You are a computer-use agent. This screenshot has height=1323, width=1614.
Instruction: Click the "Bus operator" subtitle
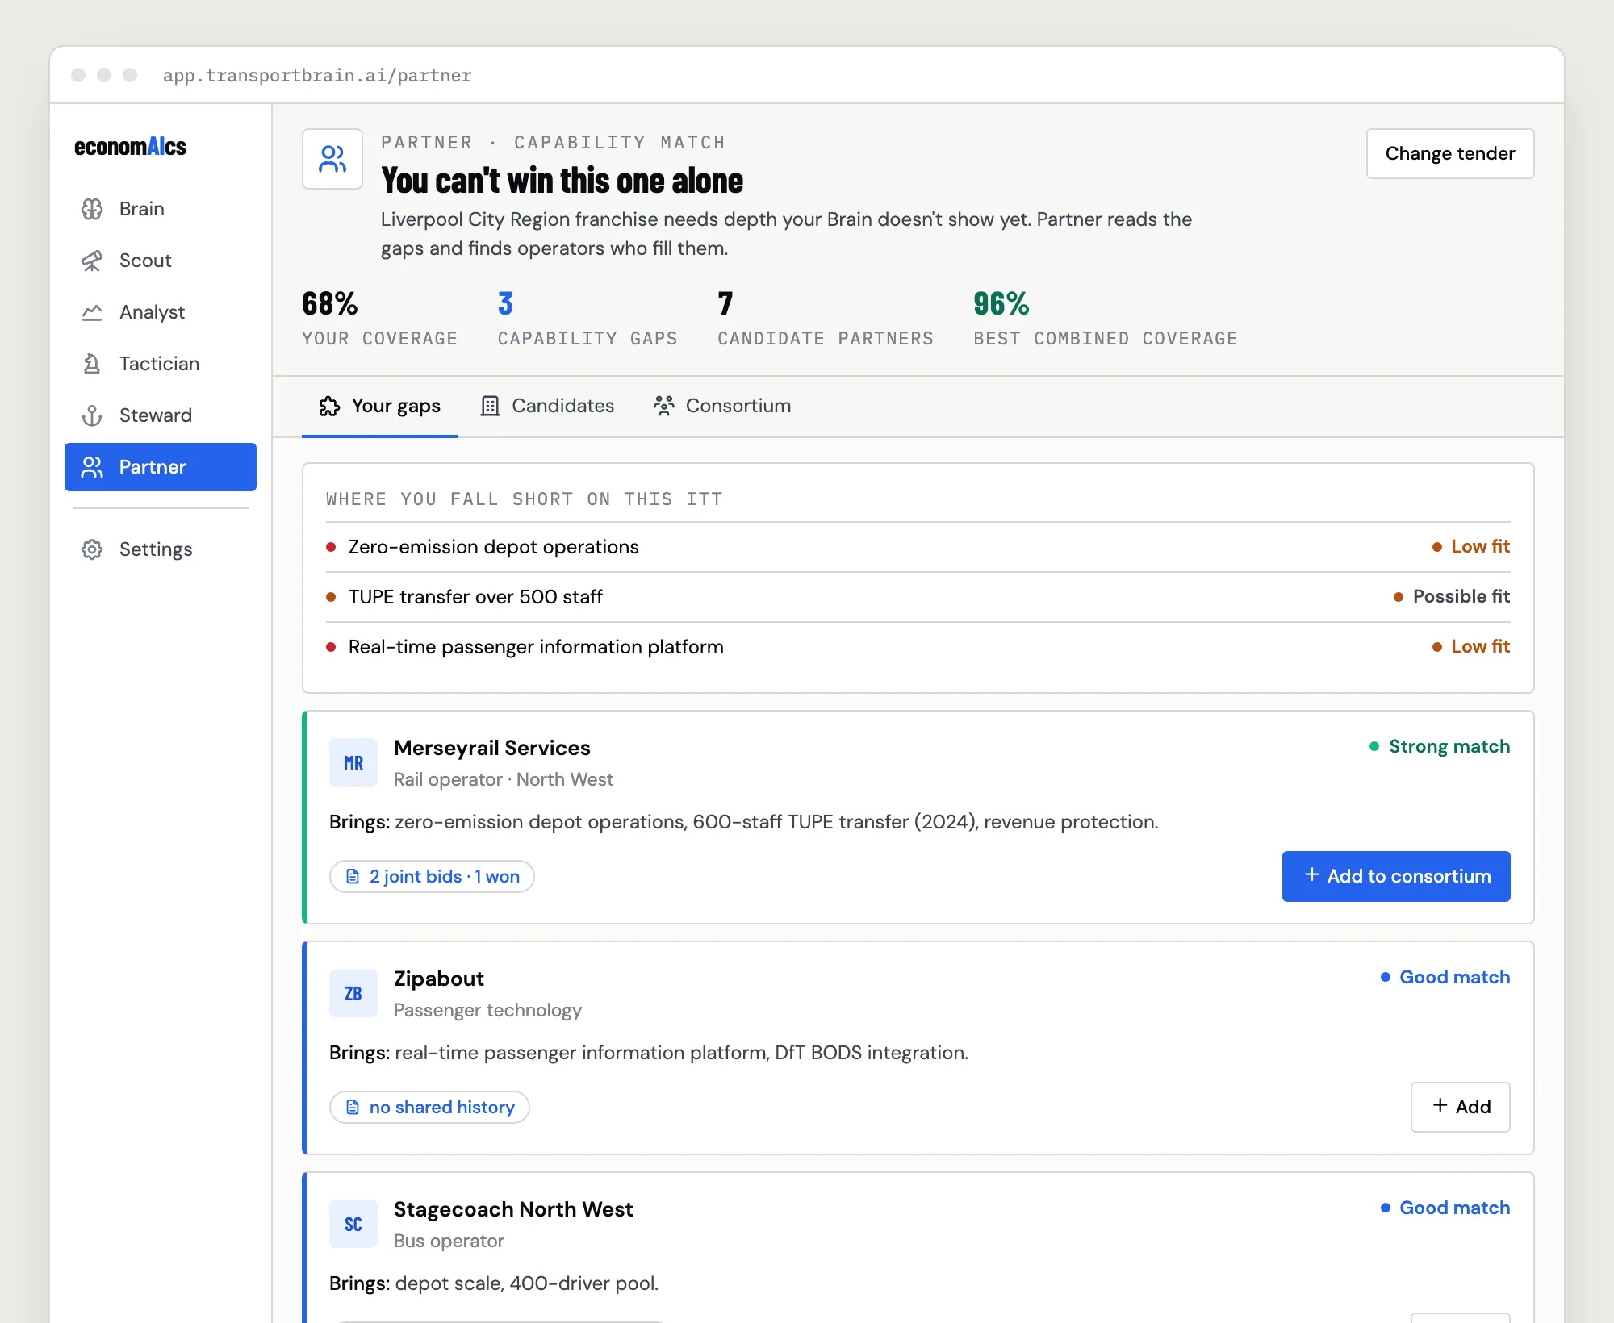click(449, 1241)
